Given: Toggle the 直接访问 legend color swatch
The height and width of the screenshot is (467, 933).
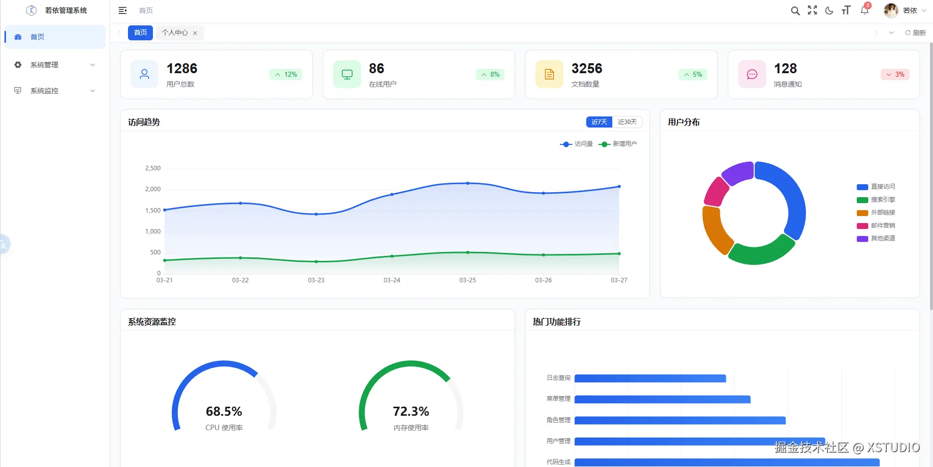Looking at the screenshot, I should pyautogui.click(x=862, y=187).
